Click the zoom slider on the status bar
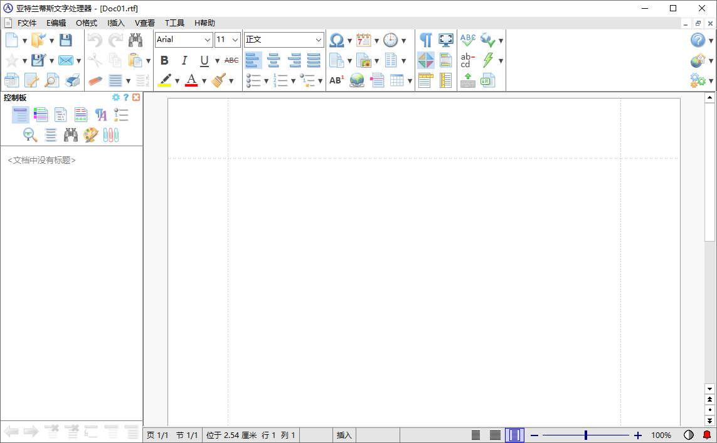This screenshot has height=443, width=717. (x=585, y=435)
